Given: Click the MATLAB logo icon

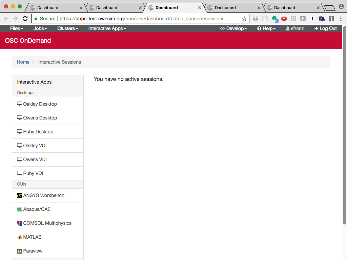Looking at the screenshot, I should pos(19,237).
